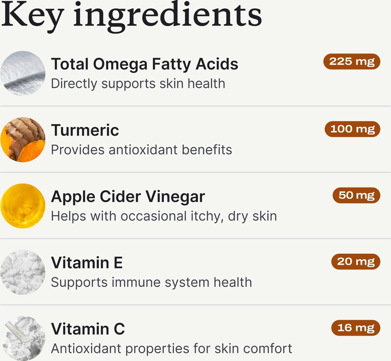Click 'Supports immune system health' description
Image resolution: width=391 pixels, height=361 pixels.
152,282
